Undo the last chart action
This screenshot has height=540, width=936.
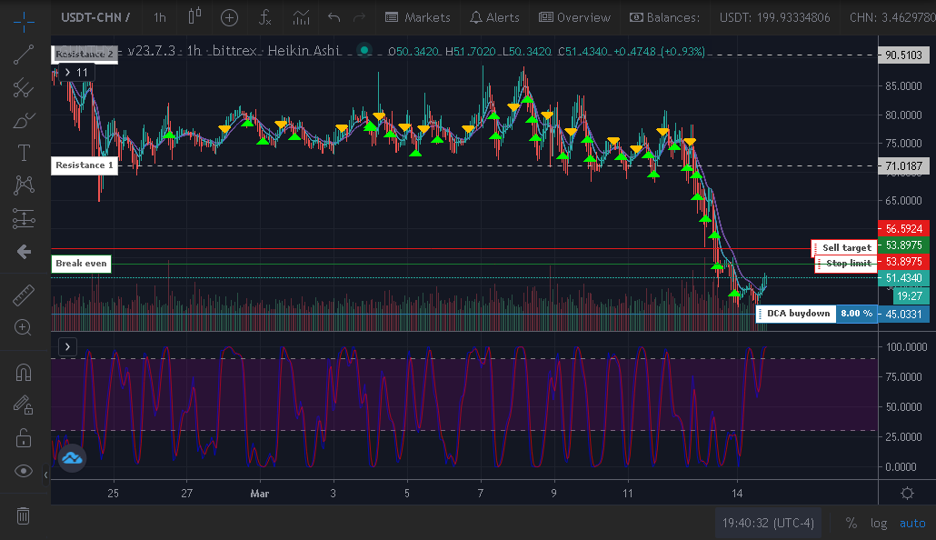point(334,17)
